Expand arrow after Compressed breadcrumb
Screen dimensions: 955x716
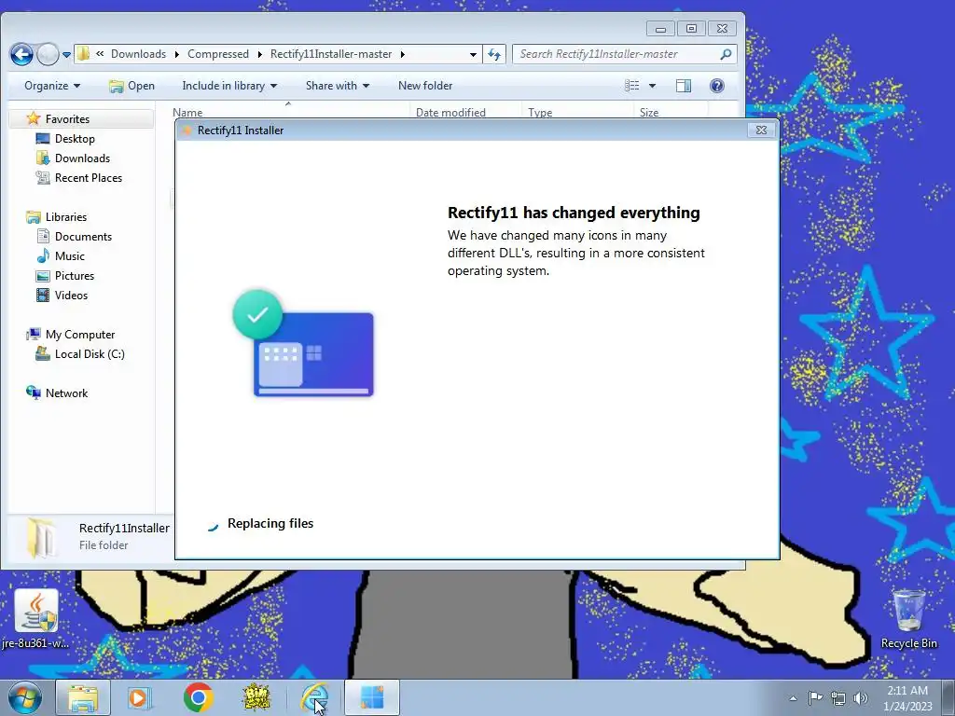(x=259, y=54)
